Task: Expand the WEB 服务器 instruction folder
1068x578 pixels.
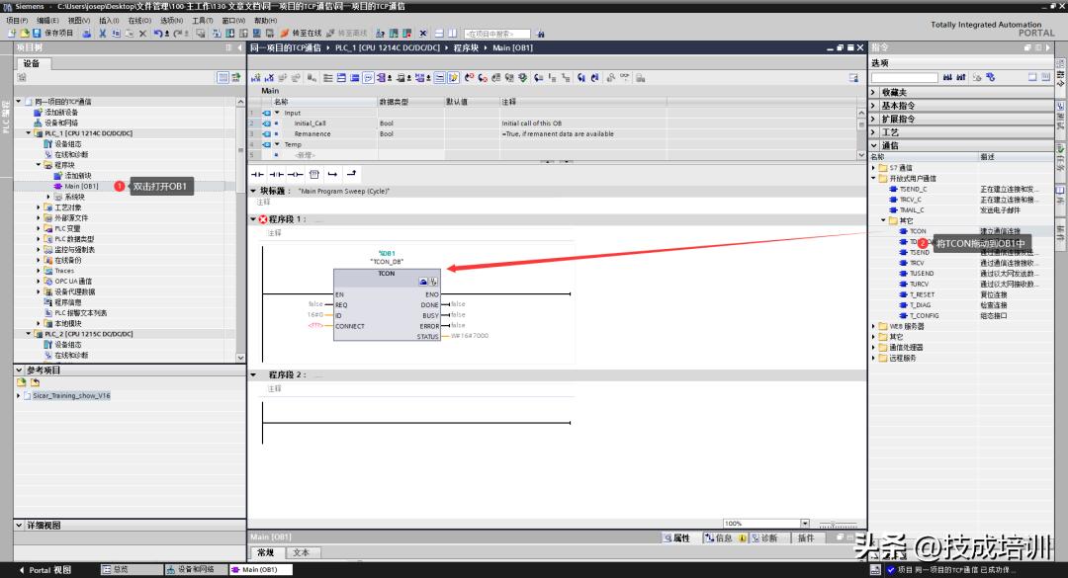Action: click(874, 326)
